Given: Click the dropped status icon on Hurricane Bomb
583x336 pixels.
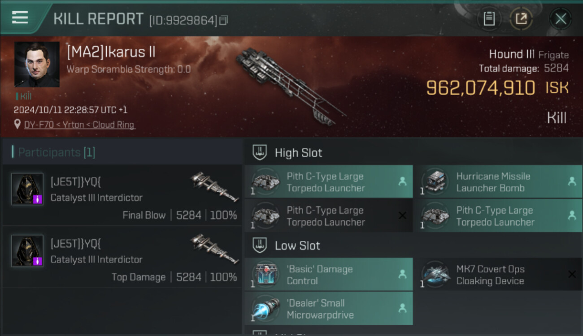Looking at the screenshot, I should [x=572, y=181].
